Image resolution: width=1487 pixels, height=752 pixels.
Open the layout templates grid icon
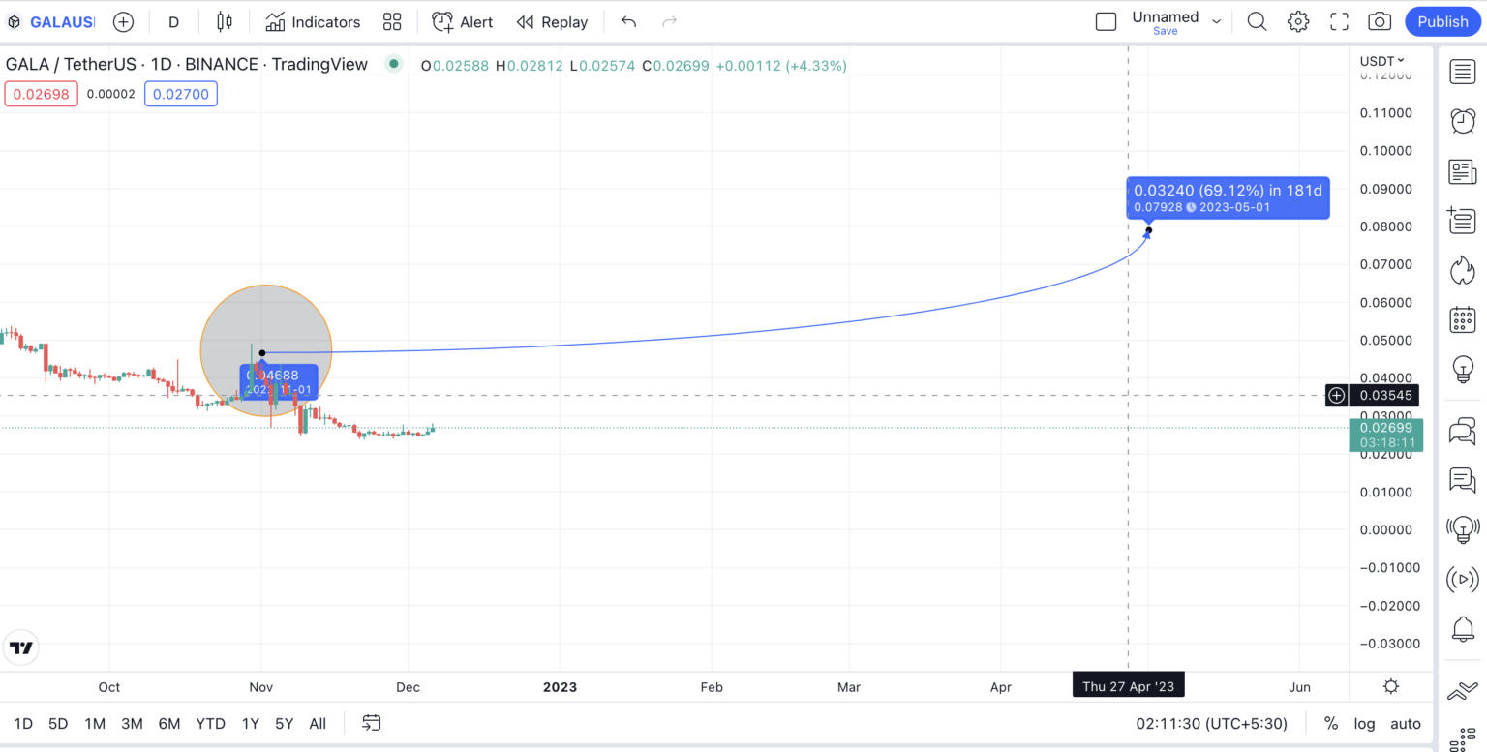(392, 21)
